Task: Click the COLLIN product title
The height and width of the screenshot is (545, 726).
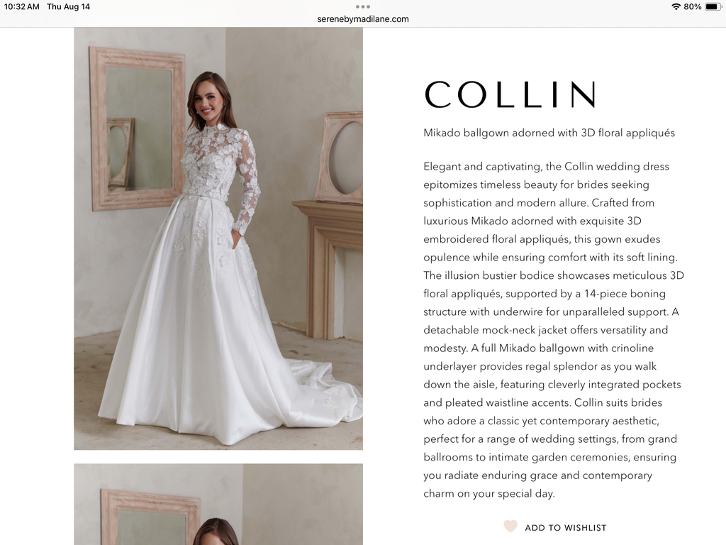Action: point(510,94)
